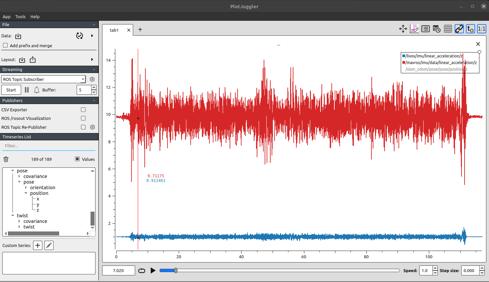Open ROS Topic Subscriber settings gear
Viewport: 489px width, 282px height.
[92, 79]
